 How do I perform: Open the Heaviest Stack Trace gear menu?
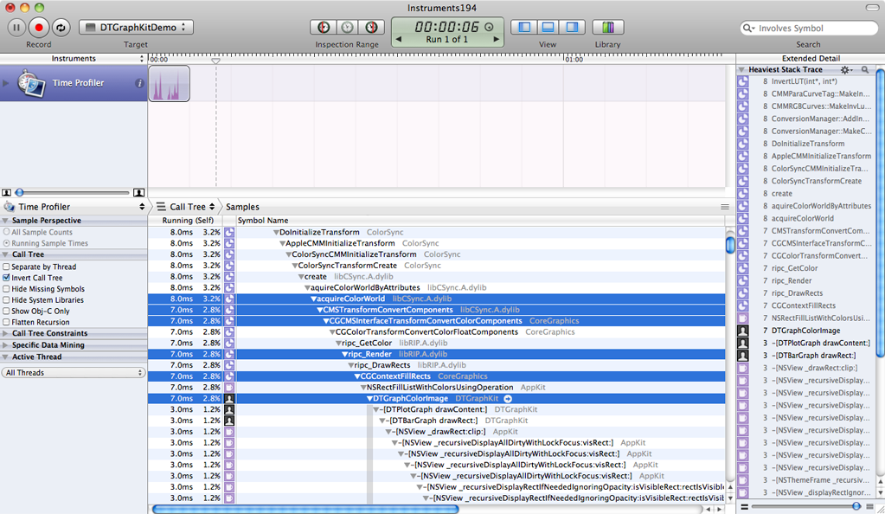point(845,69)
